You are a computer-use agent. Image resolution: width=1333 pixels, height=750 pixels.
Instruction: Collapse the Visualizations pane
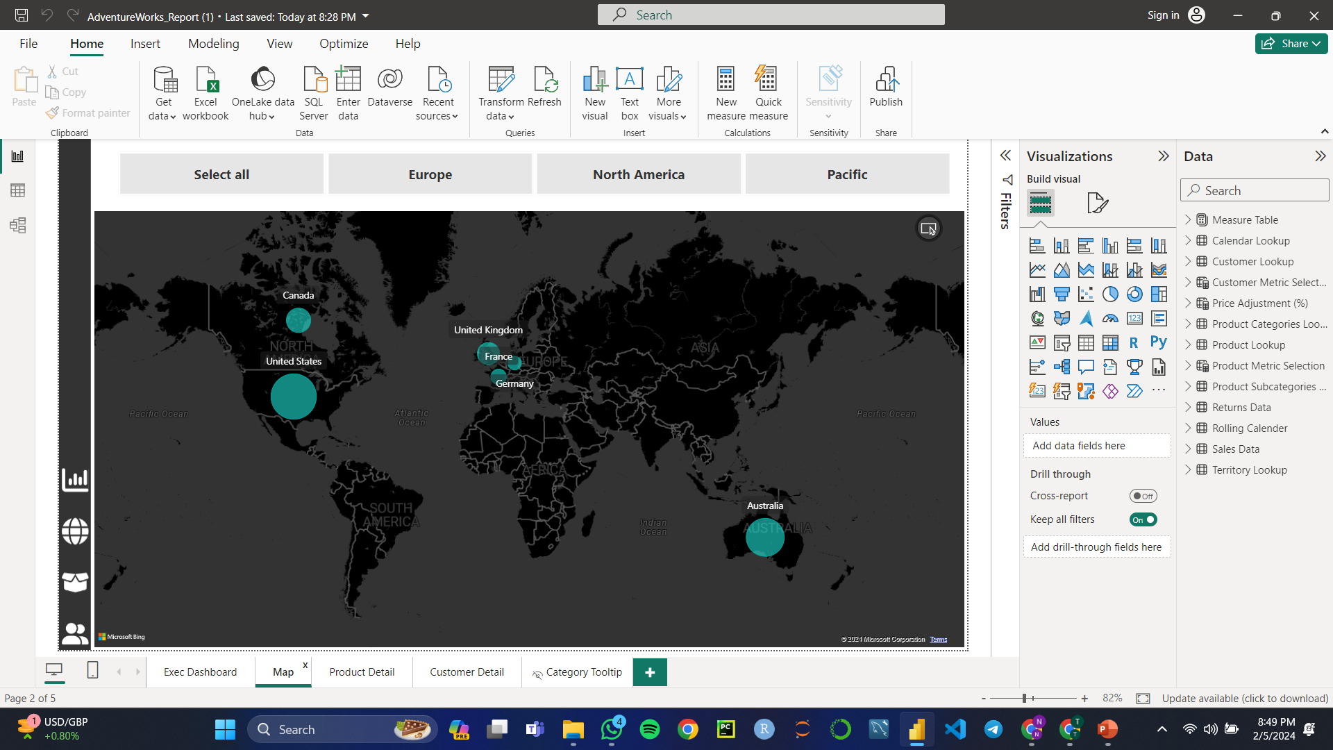(1164, 156)
